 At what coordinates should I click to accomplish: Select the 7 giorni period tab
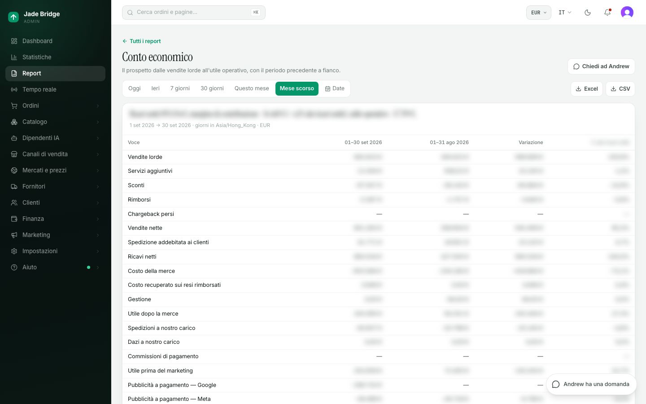[180, 88]
